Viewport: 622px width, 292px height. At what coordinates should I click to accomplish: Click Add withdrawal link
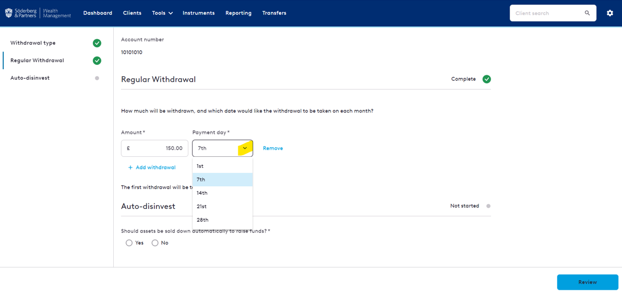pyautogui.click(x=151, y=167)
